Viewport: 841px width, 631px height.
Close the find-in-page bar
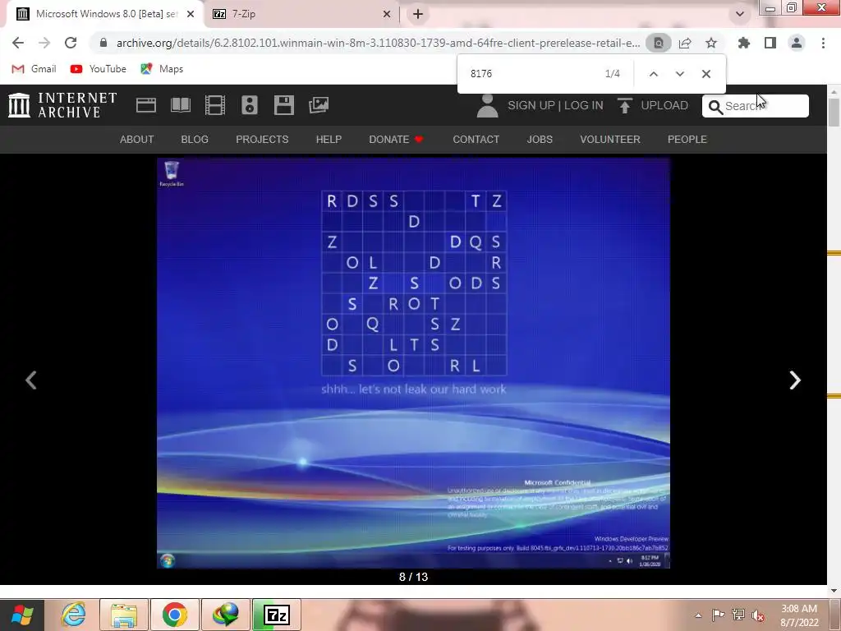point(705,74)
